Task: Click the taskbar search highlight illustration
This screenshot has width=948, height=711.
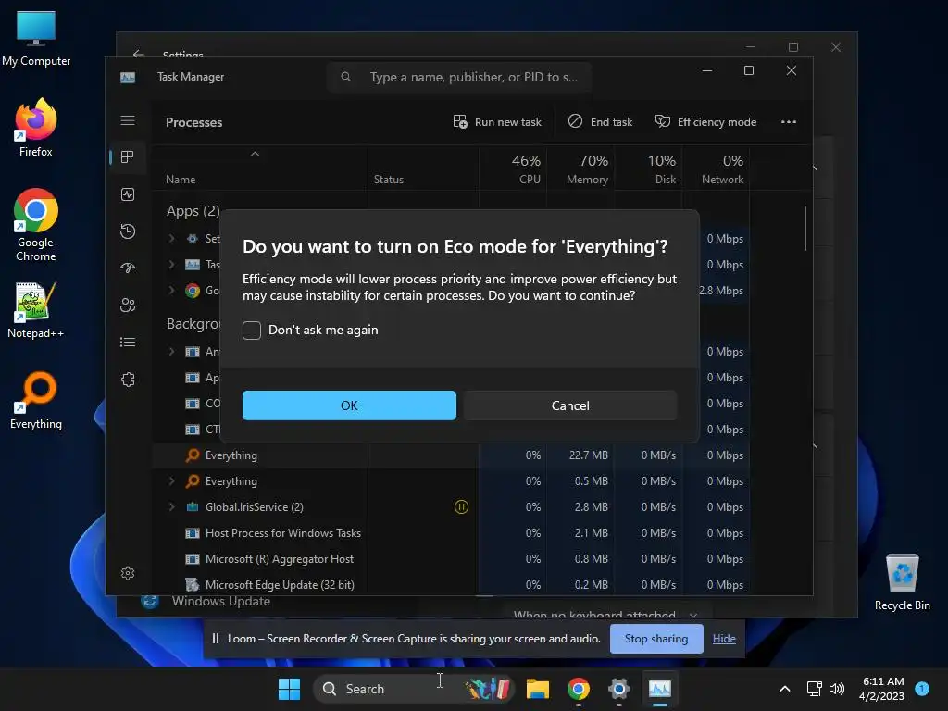Action: [x=488, y=689]
